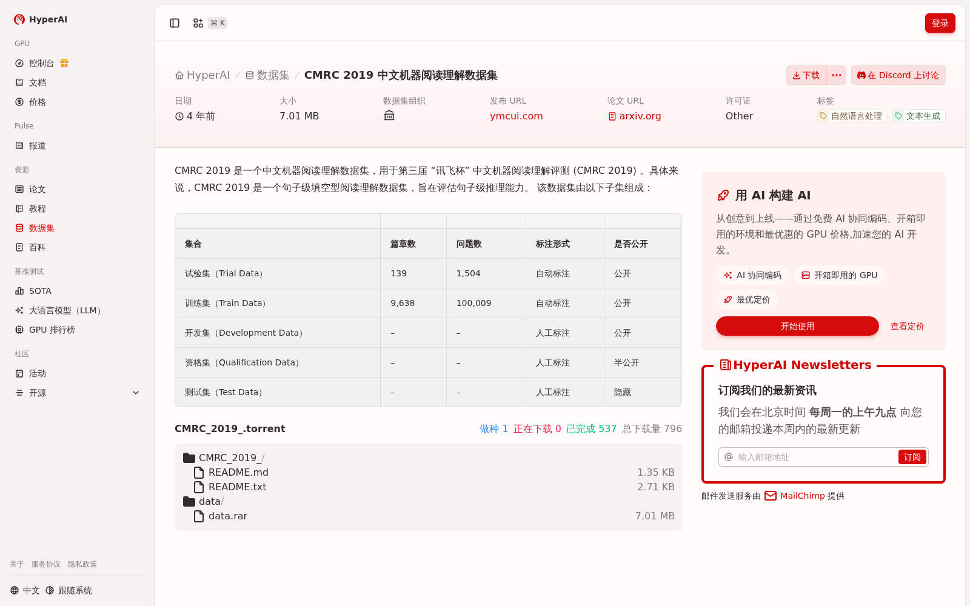Click the dataset organization building icon
970x606 pixels.
click(389, 116)
